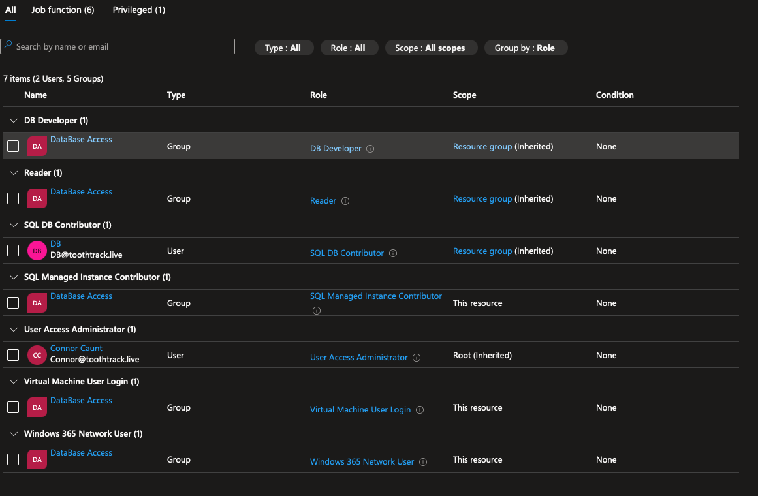Viewport: 758px width, 496px height.
Task: Collapse SQL Managed Instance Contributor (1) group
Action: tap(14, 277)
